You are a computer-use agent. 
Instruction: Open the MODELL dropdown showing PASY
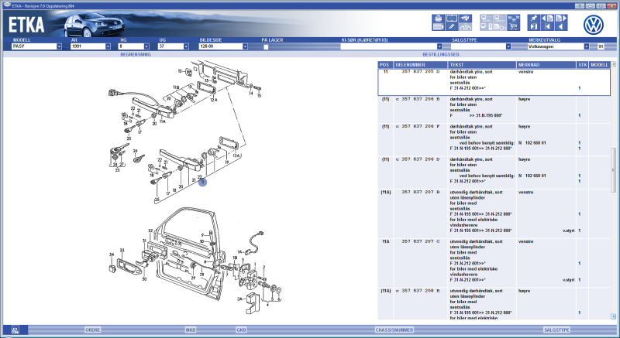tap(59, 46)
